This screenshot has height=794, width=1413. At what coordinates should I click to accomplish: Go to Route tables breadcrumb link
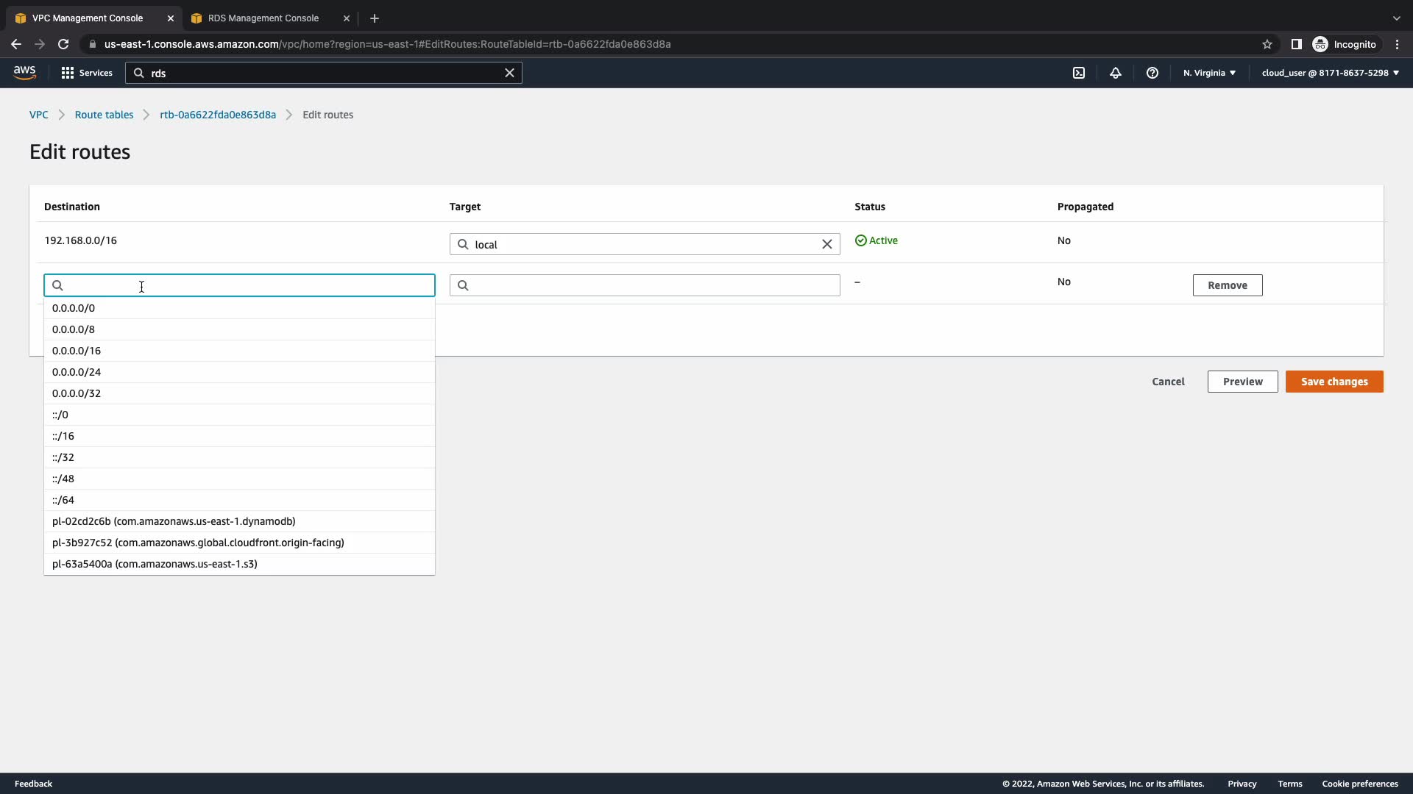[x=104, y=115]
